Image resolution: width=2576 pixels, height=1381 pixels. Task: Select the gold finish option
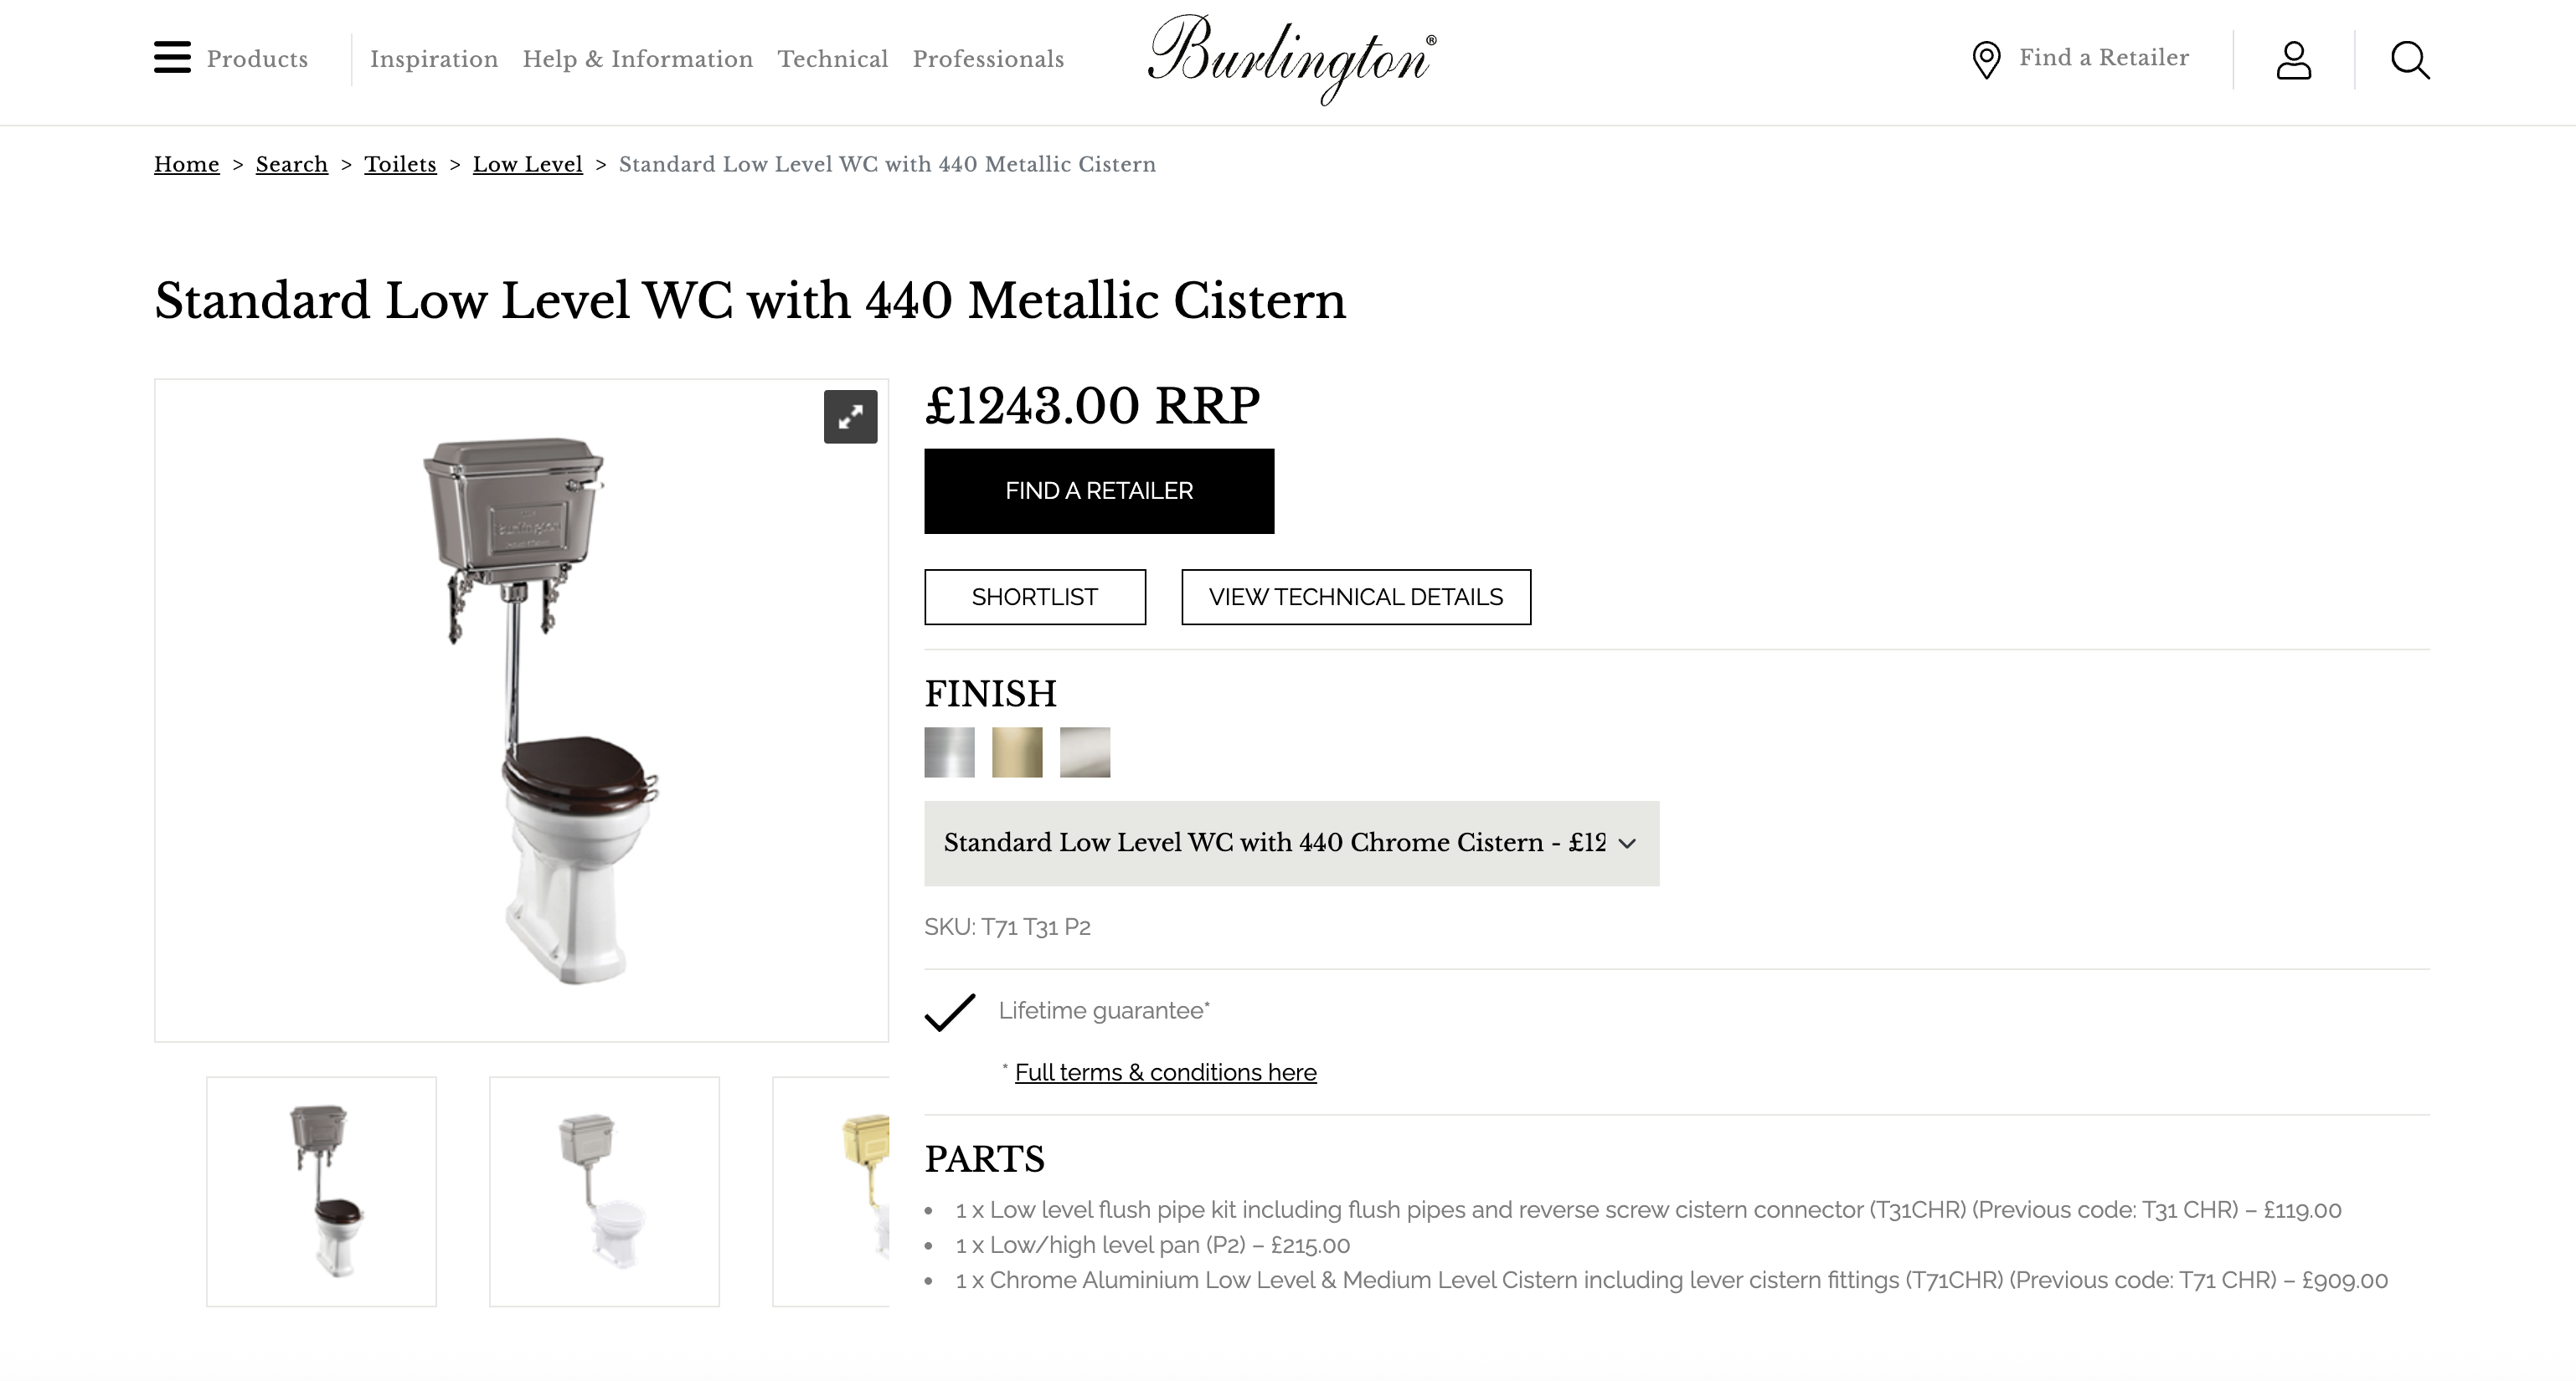(1018, 752)
